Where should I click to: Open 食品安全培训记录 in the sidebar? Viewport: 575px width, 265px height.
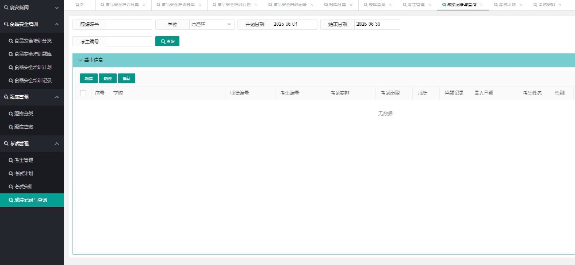click(32, 81)
